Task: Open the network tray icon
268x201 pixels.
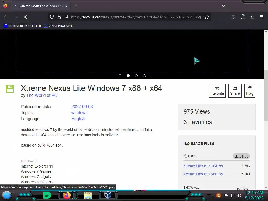Action: coord(233,195)
